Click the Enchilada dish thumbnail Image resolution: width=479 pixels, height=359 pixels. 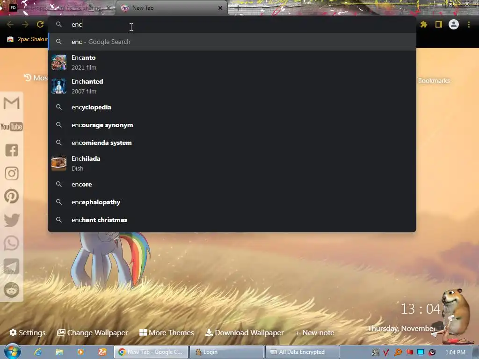click(x=59, y=163)
